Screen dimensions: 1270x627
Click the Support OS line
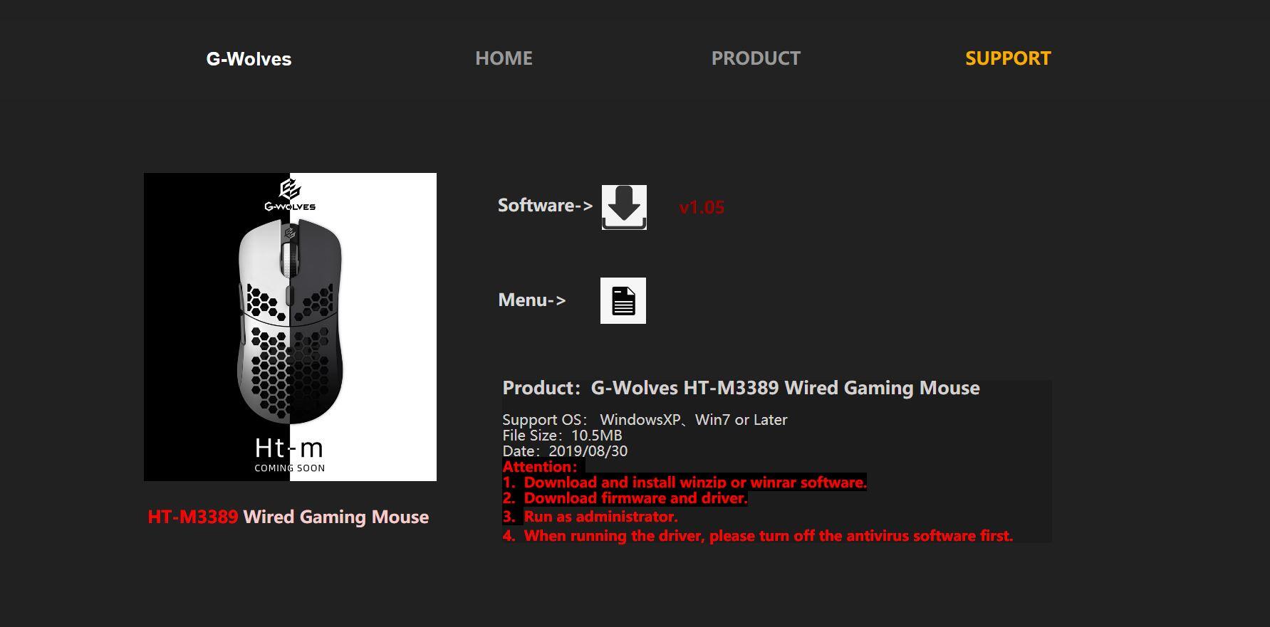coord(645,420)
